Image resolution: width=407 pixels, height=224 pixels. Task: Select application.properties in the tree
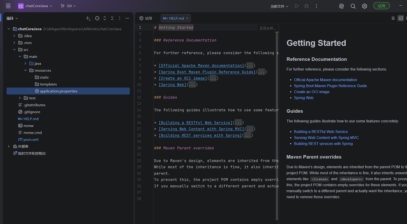coord(68,91)
